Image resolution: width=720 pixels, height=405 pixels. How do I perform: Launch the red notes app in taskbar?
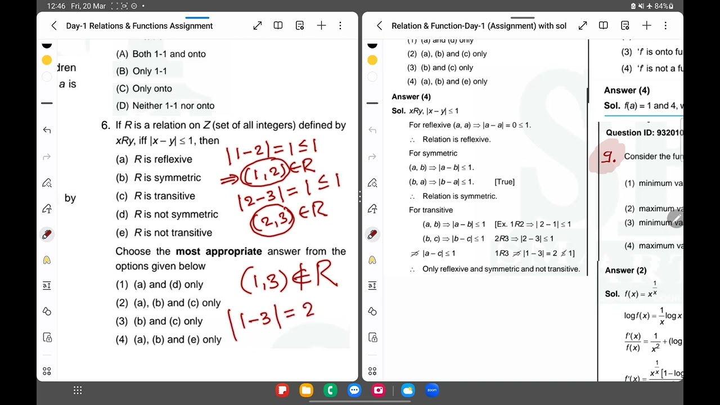pyautogui.click(x=282, y=390)
